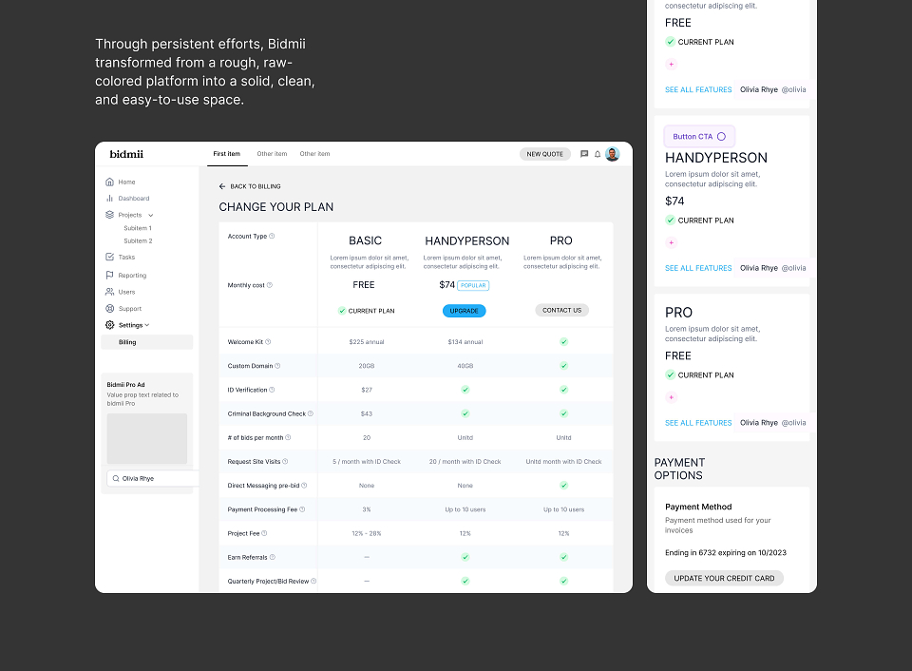Select the Billing sidebar item
This screenshot has height=671, width=912.
coord(147,342)
